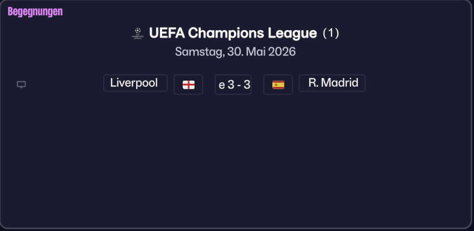Viewport: 474px width, 231px height.
Task: Open the R. Madrid team page
Action: (332, 83)
